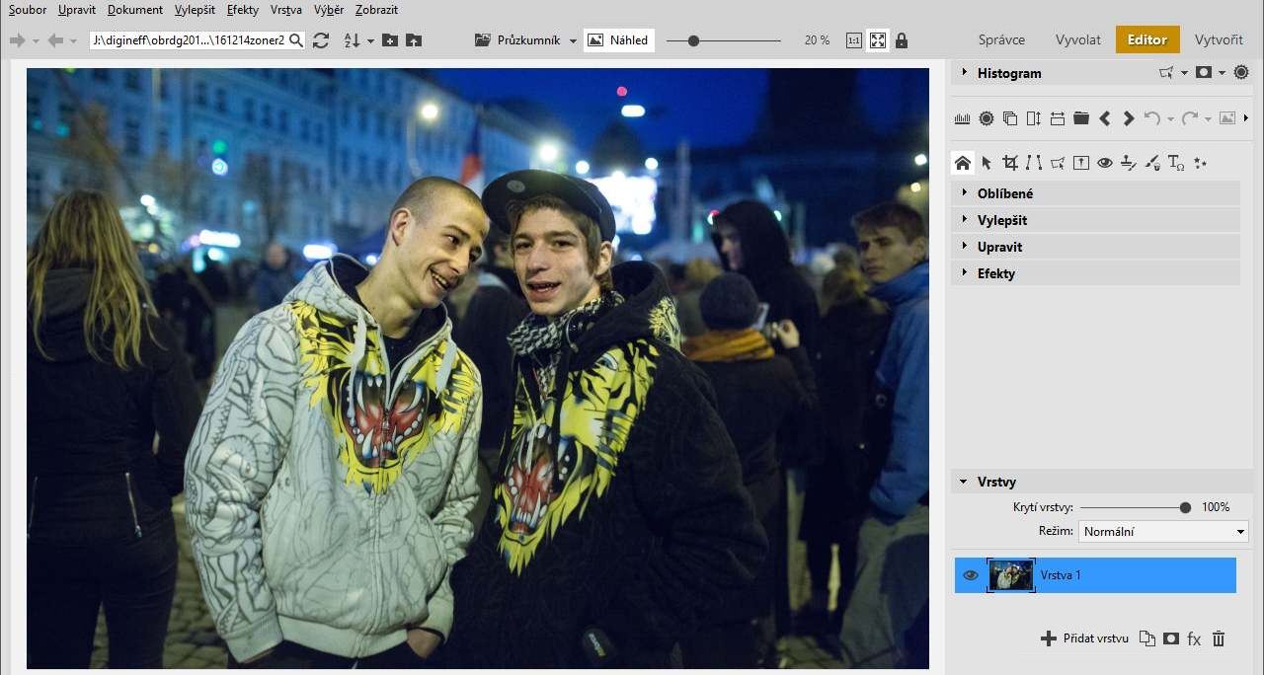
Task: Open the Soubor menu
Action: tap(28, 10)
